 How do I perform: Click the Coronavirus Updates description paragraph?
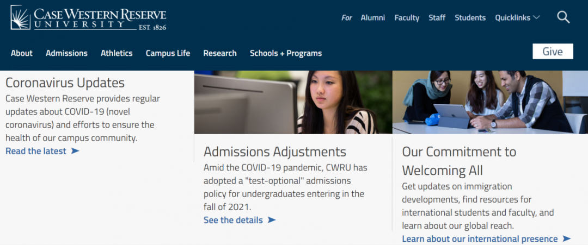[x=83, y=118]
